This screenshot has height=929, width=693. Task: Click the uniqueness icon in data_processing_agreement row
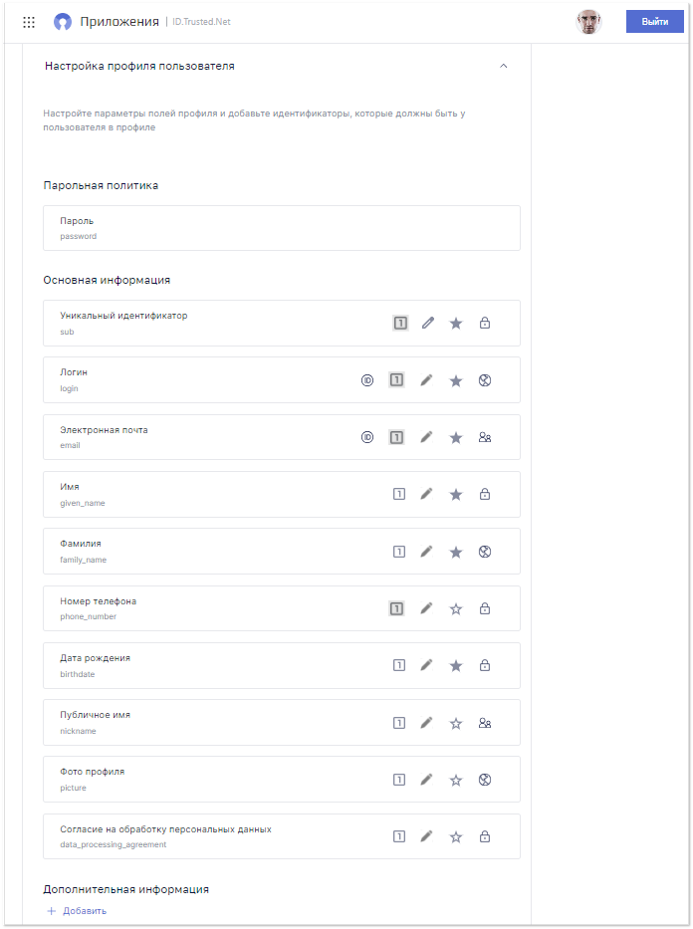399,836
